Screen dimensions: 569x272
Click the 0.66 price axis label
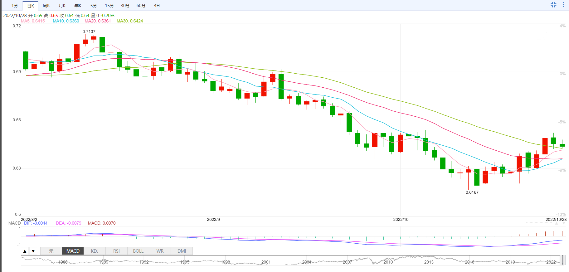pos(17,120)
